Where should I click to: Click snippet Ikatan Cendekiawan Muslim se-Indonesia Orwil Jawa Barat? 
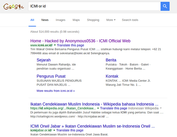[69, 134]
